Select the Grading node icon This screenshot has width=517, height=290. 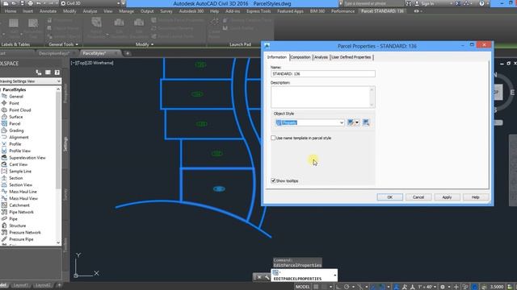4,130
